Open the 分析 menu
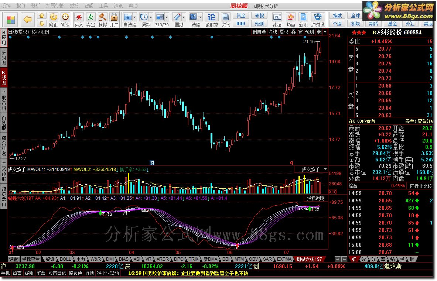Viewport: 437px width, 281px height. [x=35, y=6]
